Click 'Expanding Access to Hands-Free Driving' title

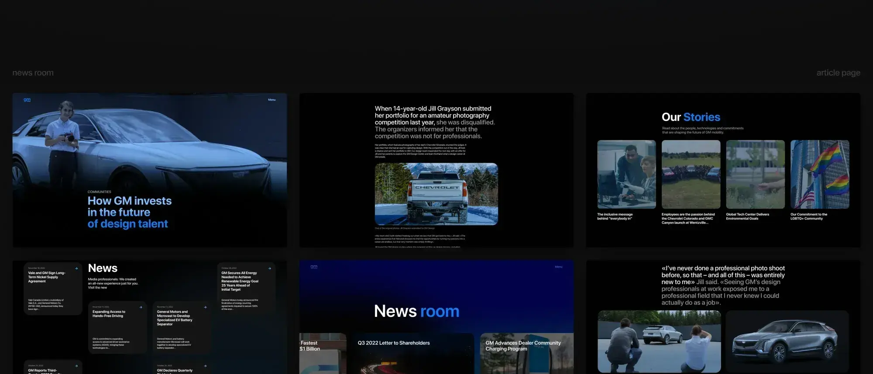(109, 314)
